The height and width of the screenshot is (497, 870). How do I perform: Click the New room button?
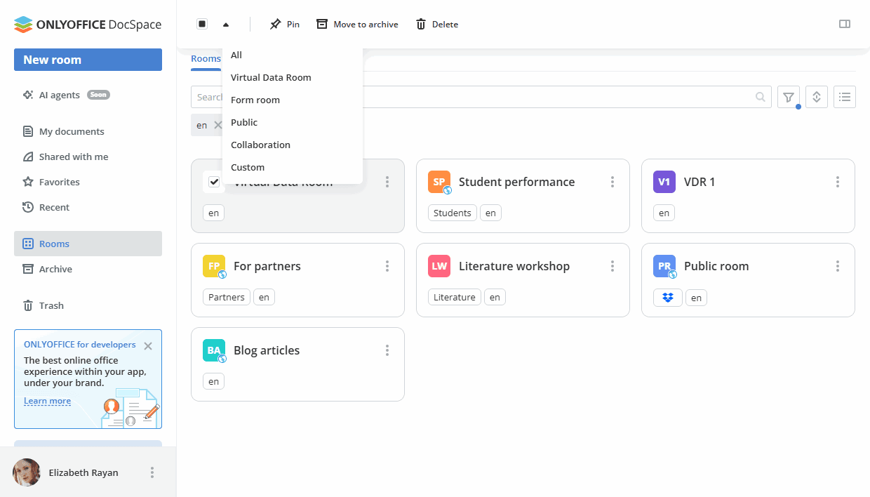tap(88, 60)
